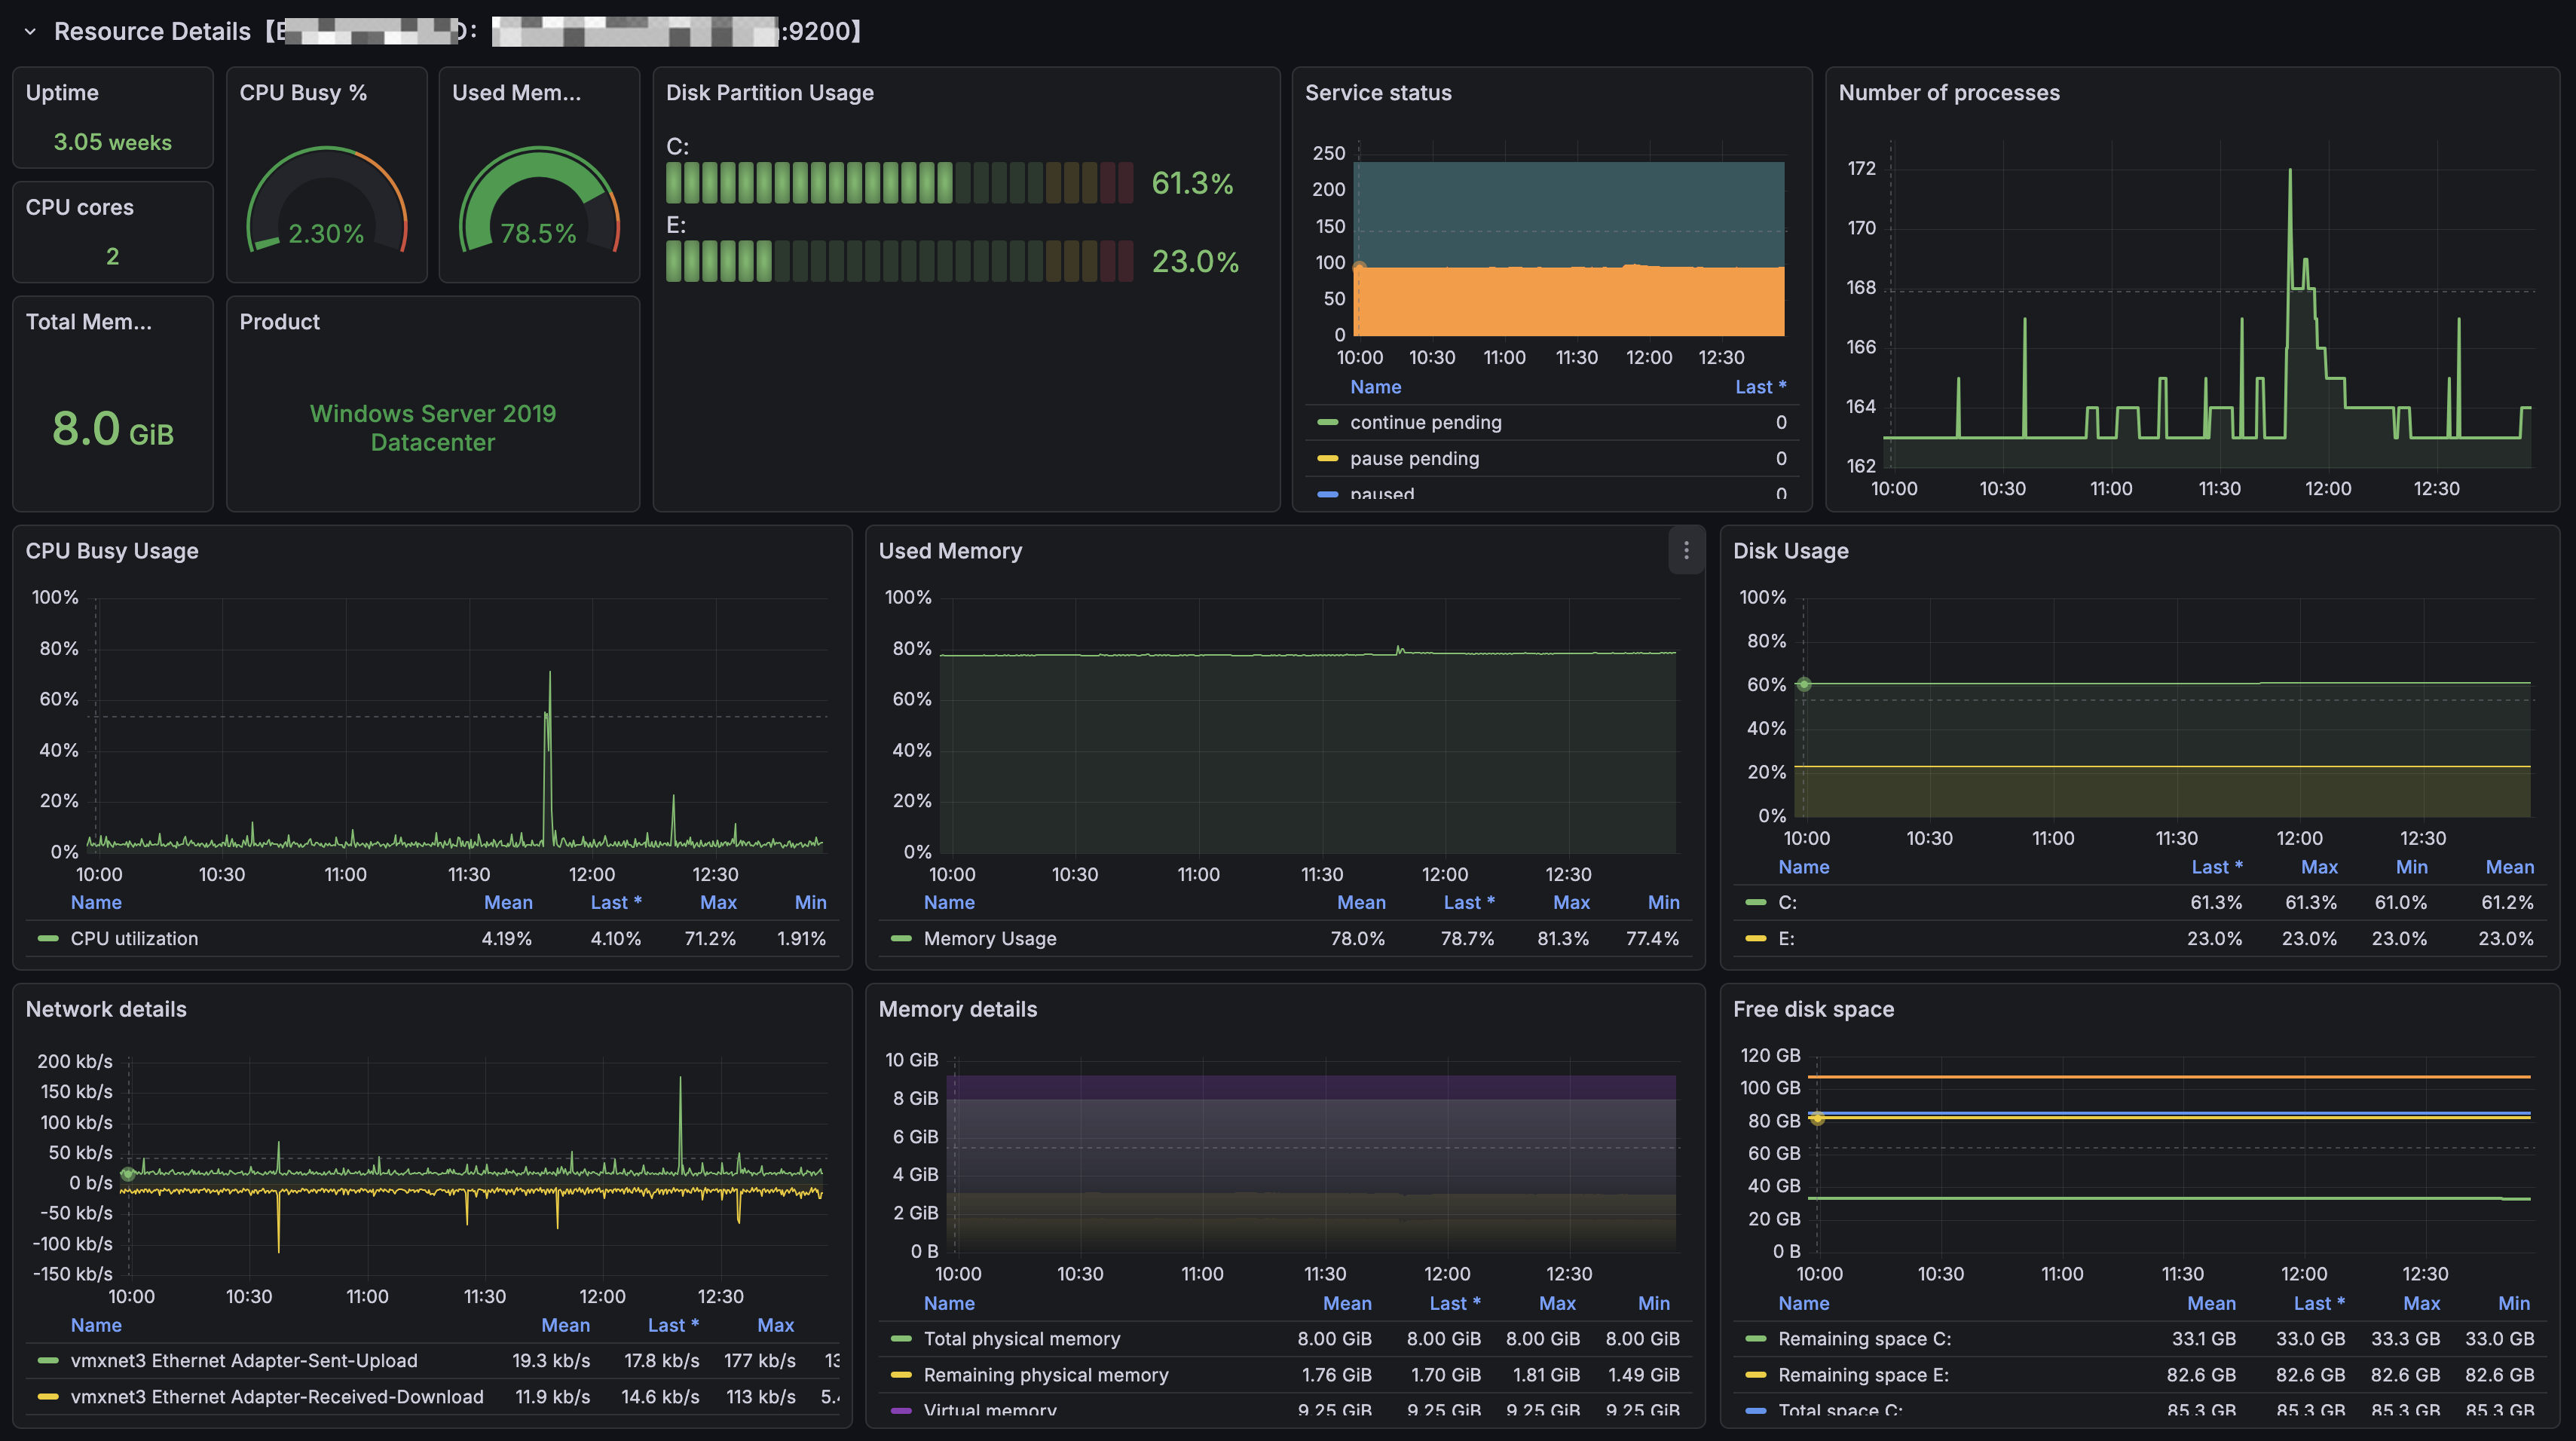The image size is (2576, 1441).
Task: Hide the E: series in Disk Usage
Action: [x=1790, y=938]
